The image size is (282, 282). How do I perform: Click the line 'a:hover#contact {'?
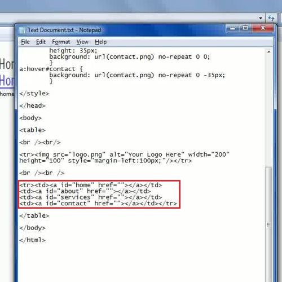51,69
